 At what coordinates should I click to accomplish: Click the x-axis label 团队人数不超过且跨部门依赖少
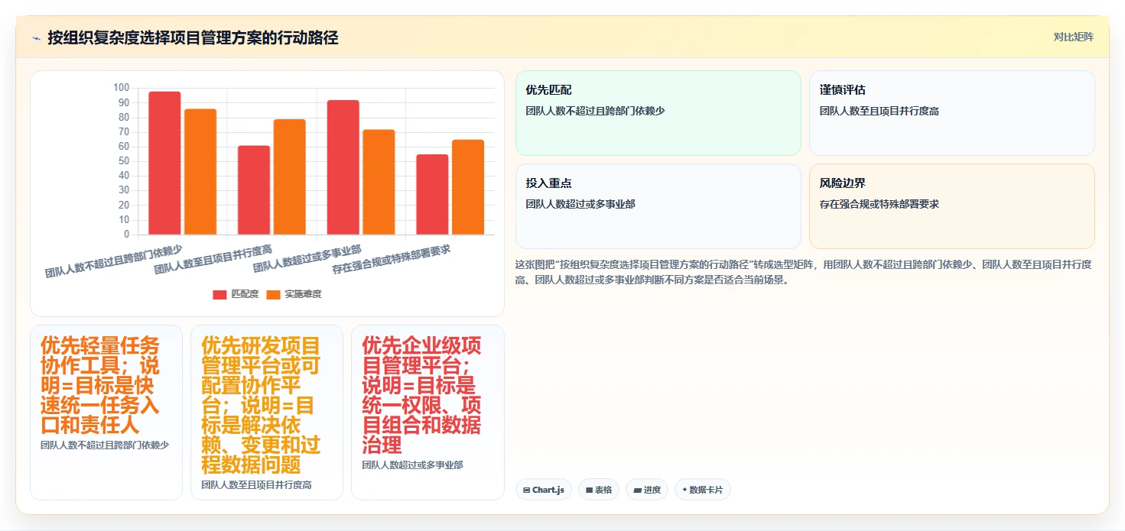pos(114,261)
